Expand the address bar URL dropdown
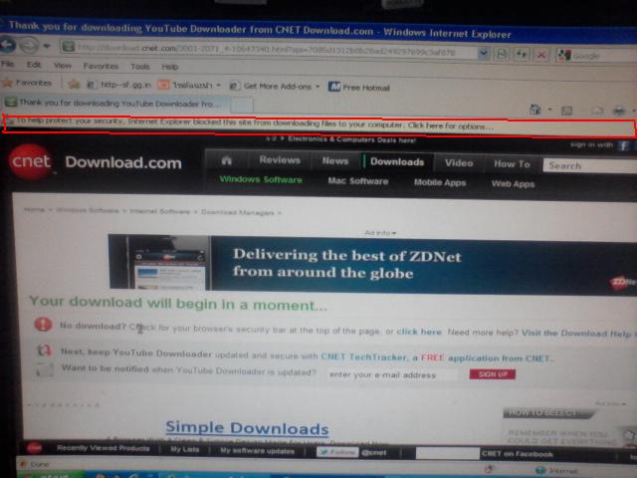Viewport: 637px width, 478px height. pyautogui.click(x=483, y=53)
